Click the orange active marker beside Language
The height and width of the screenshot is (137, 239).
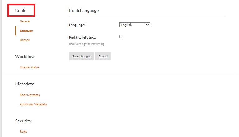pos(16,31)
